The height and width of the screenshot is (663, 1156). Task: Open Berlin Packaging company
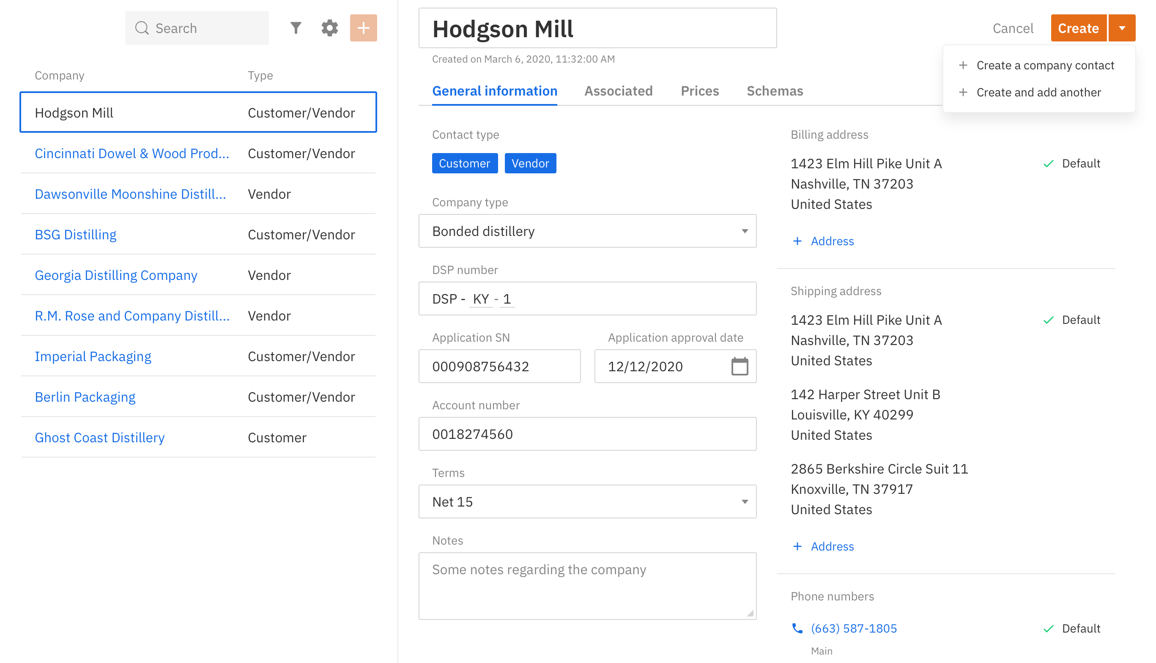(x=85, y=397)
